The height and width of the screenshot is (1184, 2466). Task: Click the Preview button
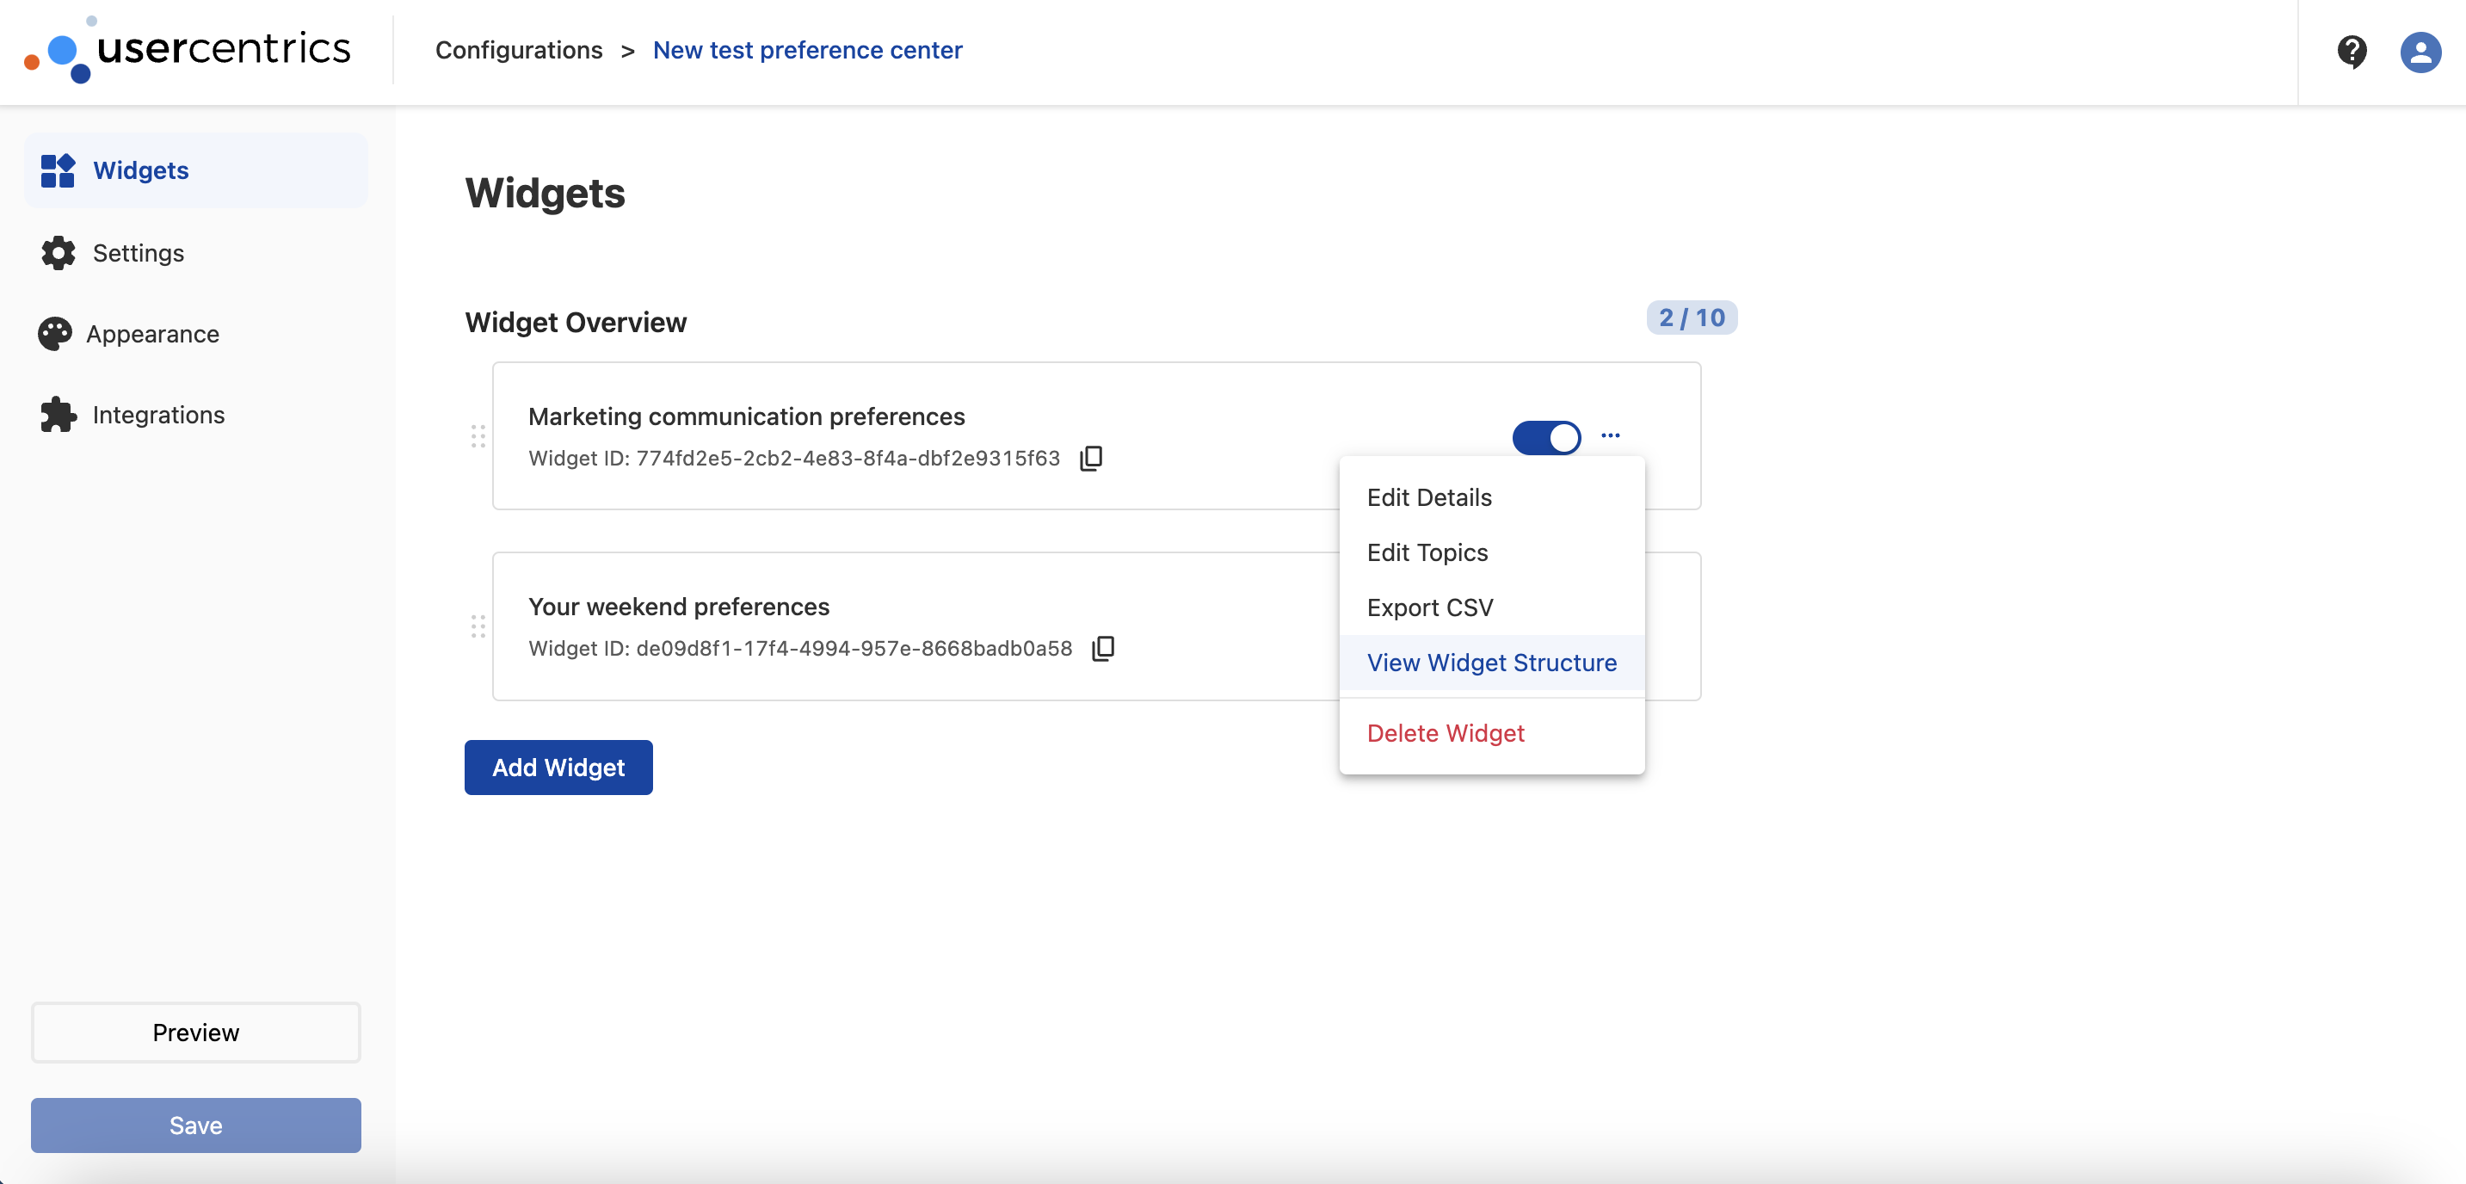pos(195,1032)
